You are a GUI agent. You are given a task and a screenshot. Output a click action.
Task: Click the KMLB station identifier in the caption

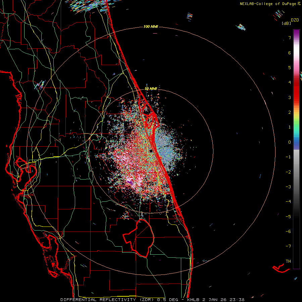(x=194, y=300)
